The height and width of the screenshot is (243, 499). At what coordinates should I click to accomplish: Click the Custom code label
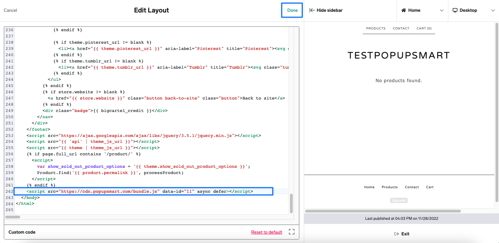point(22,232)
